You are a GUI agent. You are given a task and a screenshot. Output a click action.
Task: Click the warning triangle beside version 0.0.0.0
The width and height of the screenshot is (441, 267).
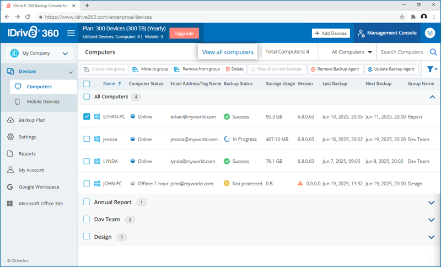300,184
